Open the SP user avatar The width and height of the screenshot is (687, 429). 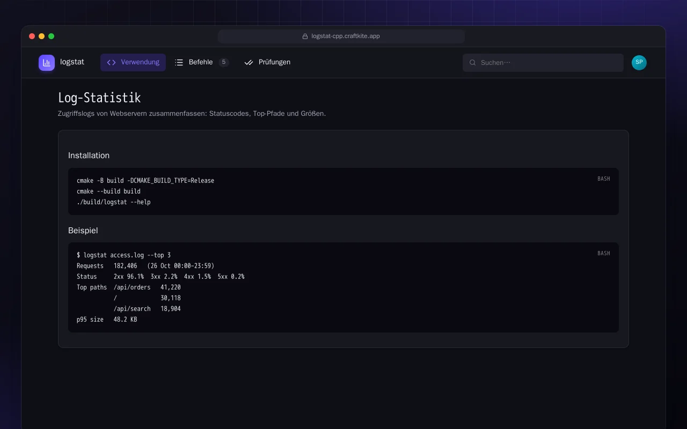pos(639,63)
